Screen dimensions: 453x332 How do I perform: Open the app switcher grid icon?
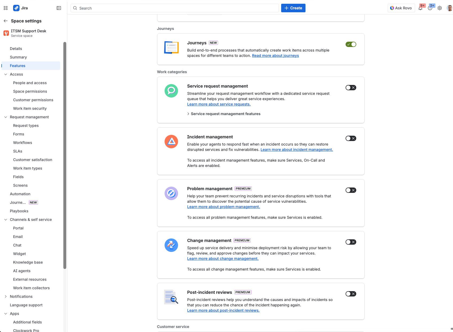point(6,8)
